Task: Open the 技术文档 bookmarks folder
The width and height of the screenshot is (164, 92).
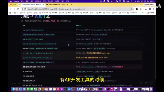Action: coord(84,13)
